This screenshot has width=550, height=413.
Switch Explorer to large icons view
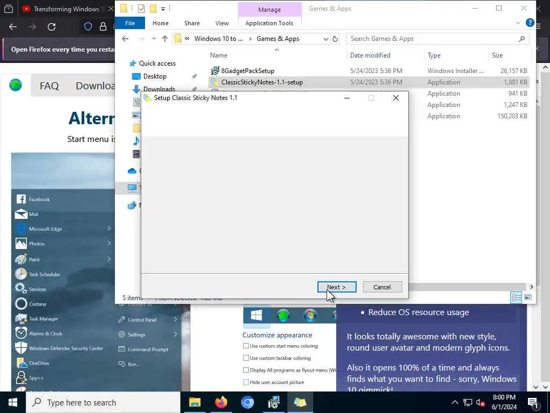[527, 297]
